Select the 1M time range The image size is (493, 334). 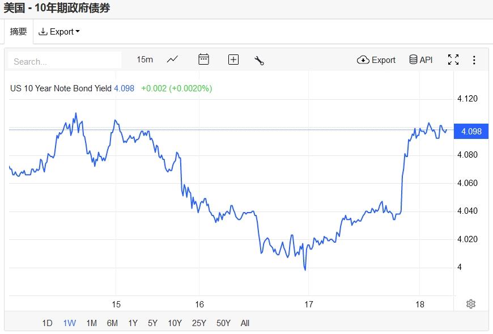click(91, 323)
